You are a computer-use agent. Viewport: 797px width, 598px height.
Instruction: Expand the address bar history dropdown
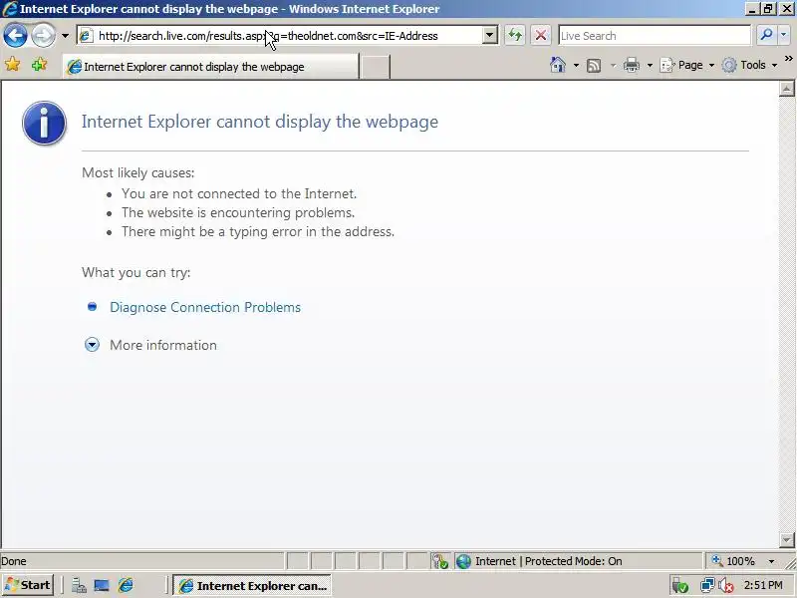(x=489, y=36)
